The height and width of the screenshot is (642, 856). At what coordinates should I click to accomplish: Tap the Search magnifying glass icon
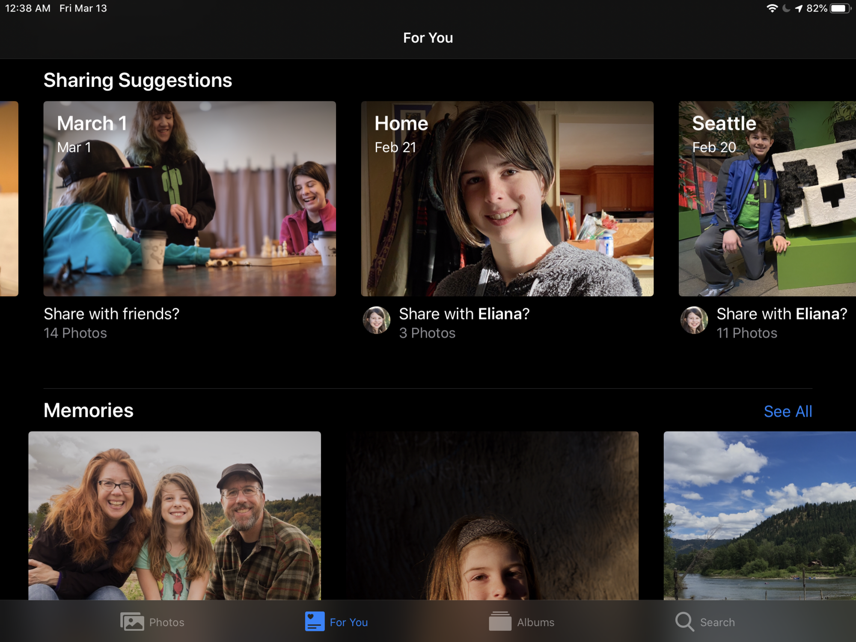click(x=684, y=621)
